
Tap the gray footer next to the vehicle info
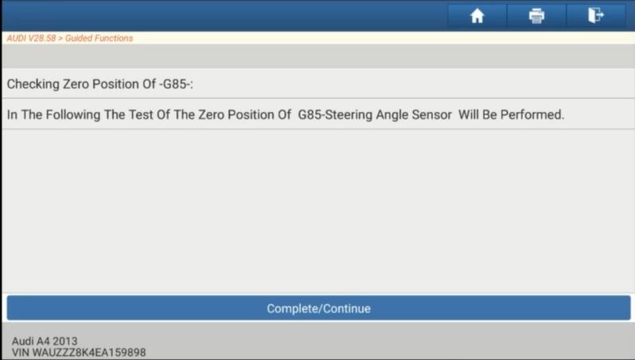pyautogui.click(x=389, y=341)
